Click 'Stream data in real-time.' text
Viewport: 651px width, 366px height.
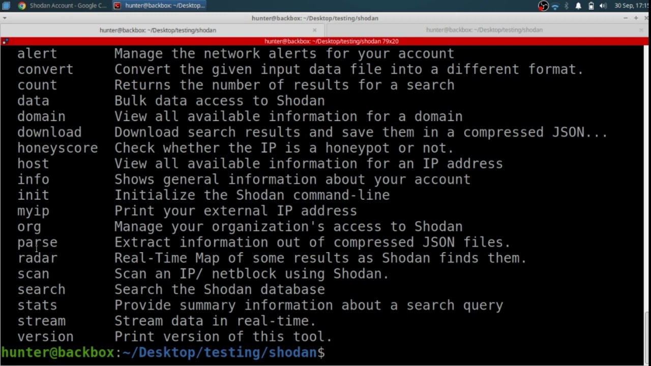[x=215, y=321]
